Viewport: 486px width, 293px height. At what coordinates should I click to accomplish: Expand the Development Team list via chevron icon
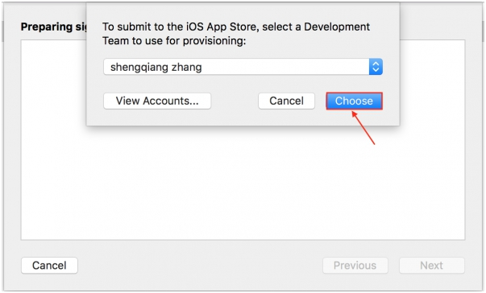tap(376, 67)
